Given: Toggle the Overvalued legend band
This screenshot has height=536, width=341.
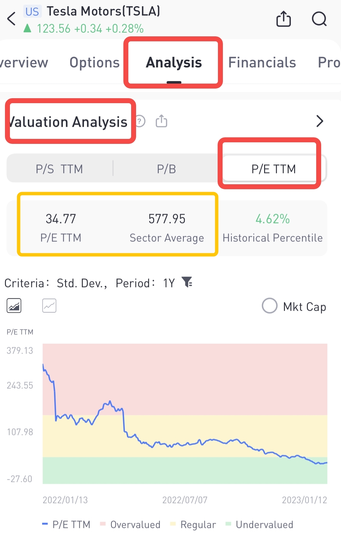Looking at the screenshot, I should coord(130,525).
